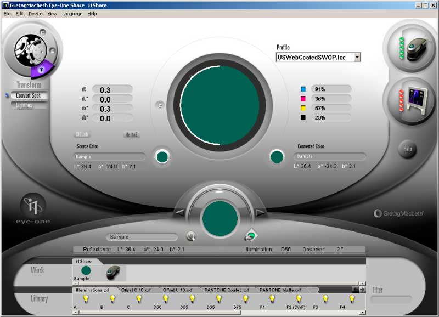
Task: Click the magnifier icon next to Sample field
Action: (x=191, y=236)
